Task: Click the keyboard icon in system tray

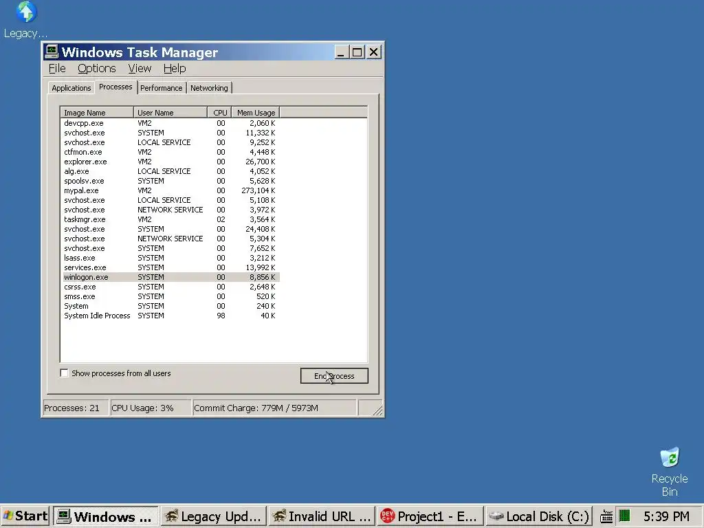Action: click(x=606, y=516)
